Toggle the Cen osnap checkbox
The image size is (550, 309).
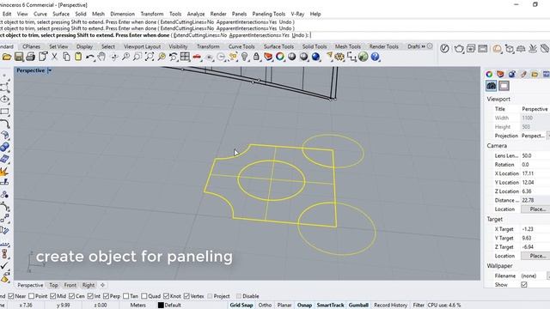click(72, 296)
